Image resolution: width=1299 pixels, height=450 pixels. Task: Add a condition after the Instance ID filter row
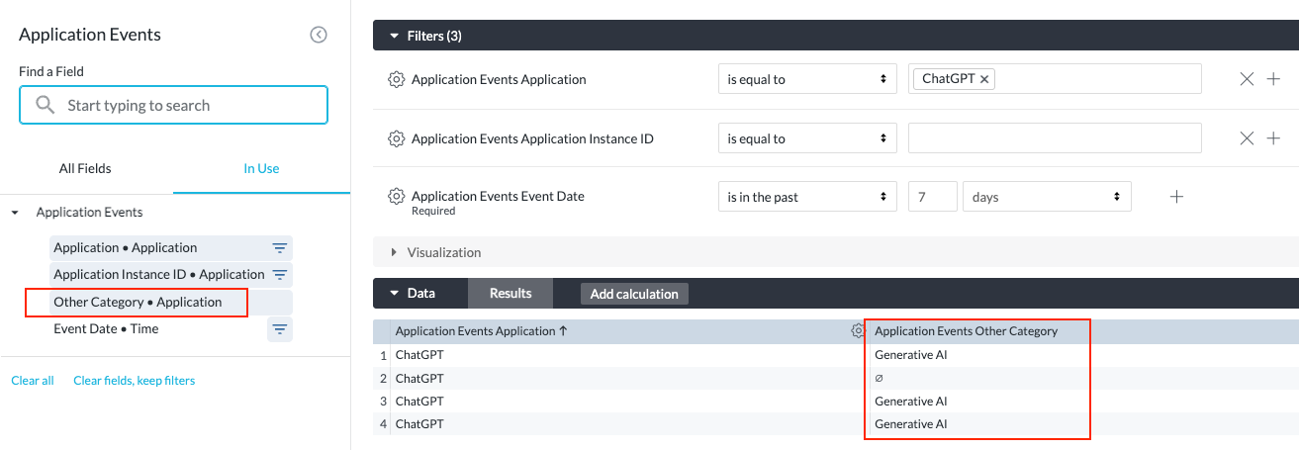pos(1273,138)
